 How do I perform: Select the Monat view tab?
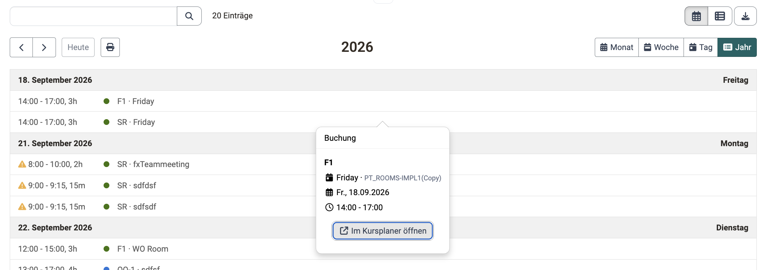tap(616, 47)
